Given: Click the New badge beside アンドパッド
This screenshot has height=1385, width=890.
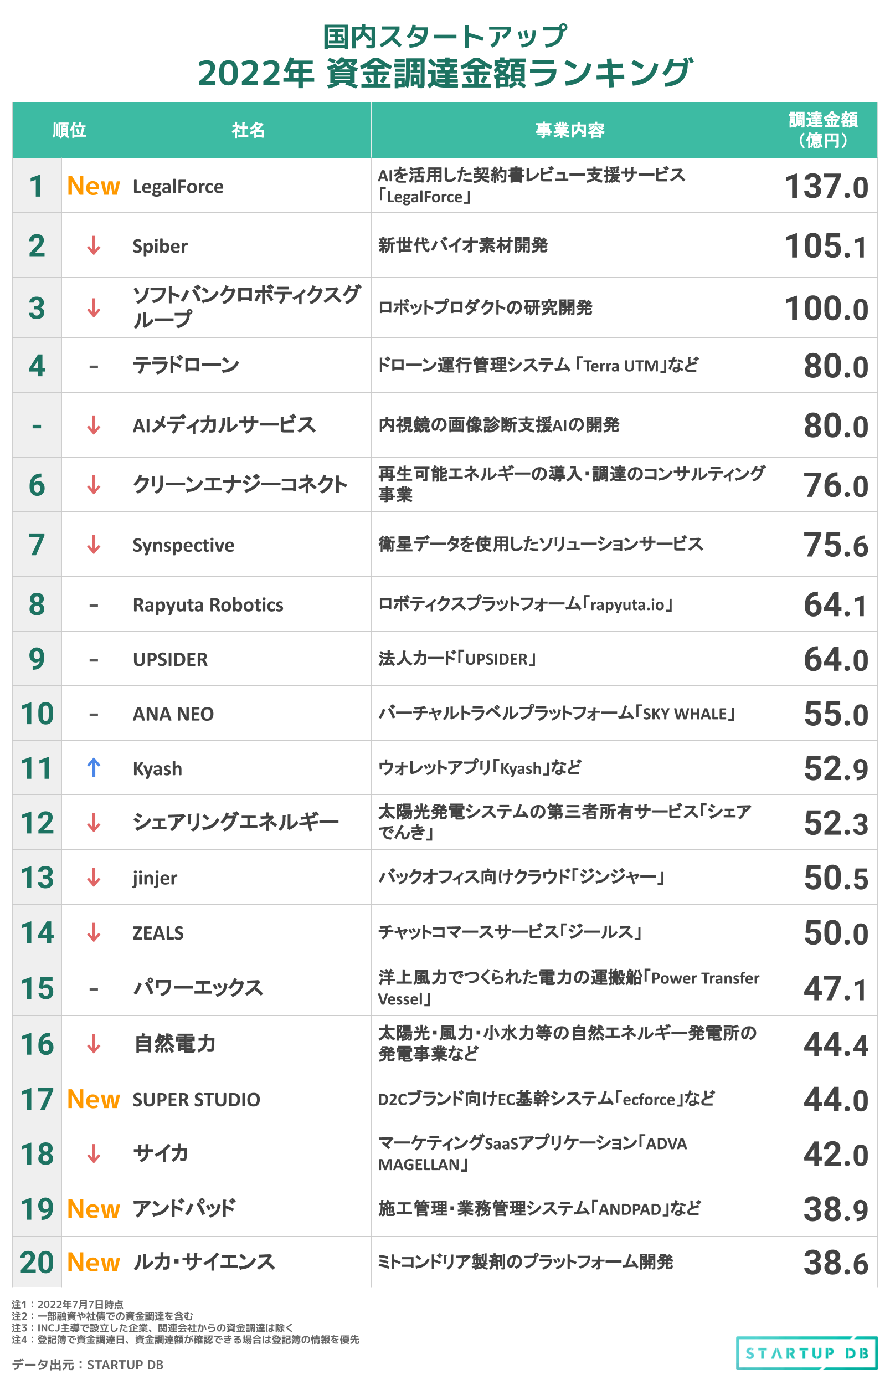Looking at the screenshot, I should click(x=94, y=1209).
